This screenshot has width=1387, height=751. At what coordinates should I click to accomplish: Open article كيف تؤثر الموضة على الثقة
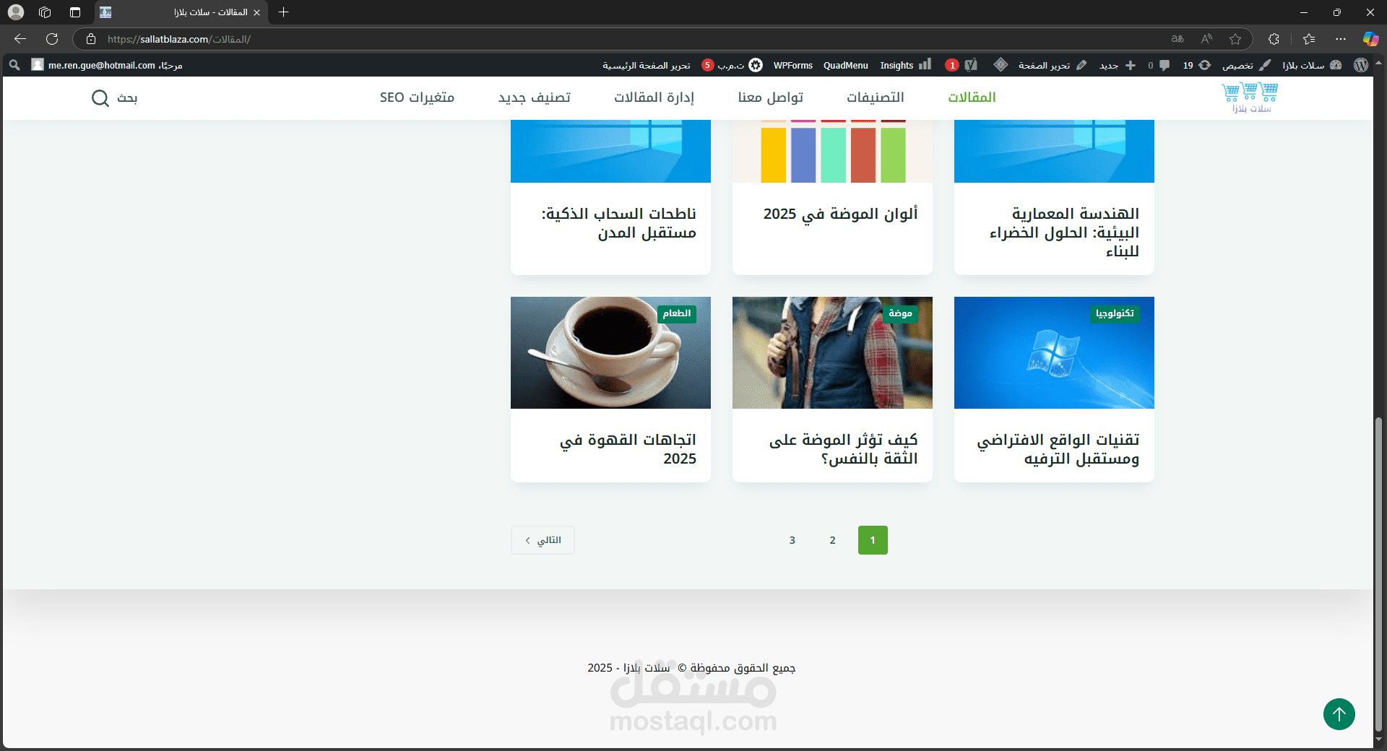(x=843, y=449)
